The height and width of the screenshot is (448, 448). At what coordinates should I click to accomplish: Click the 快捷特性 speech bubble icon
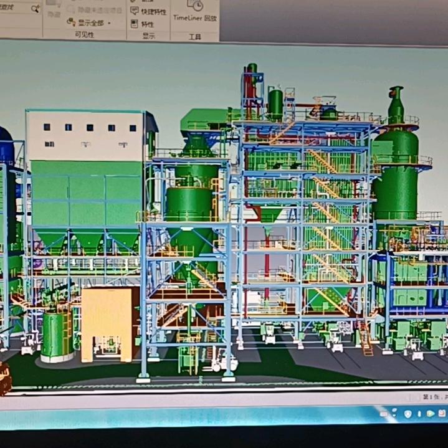[133, 11]
